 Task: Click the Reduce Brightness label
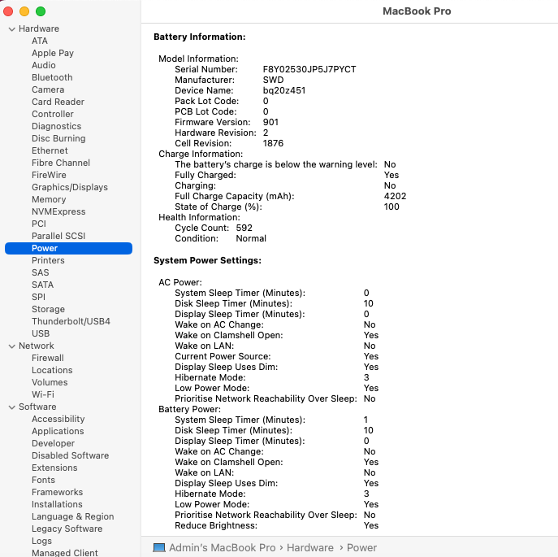(x=216, y=525)
